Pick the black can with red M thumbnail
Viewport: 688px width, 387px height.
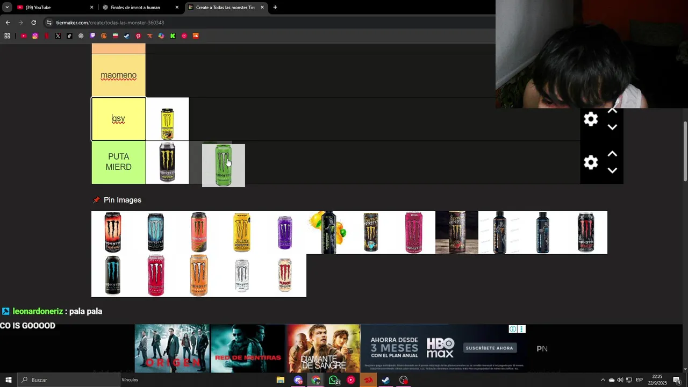(x=586, y=232)
